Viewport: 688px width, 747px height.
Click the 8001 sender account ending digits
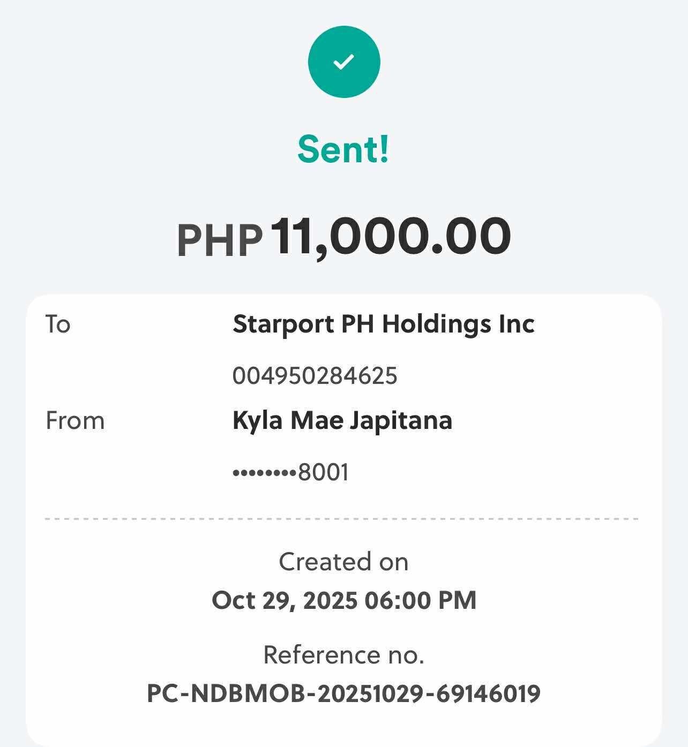(324, 472)
